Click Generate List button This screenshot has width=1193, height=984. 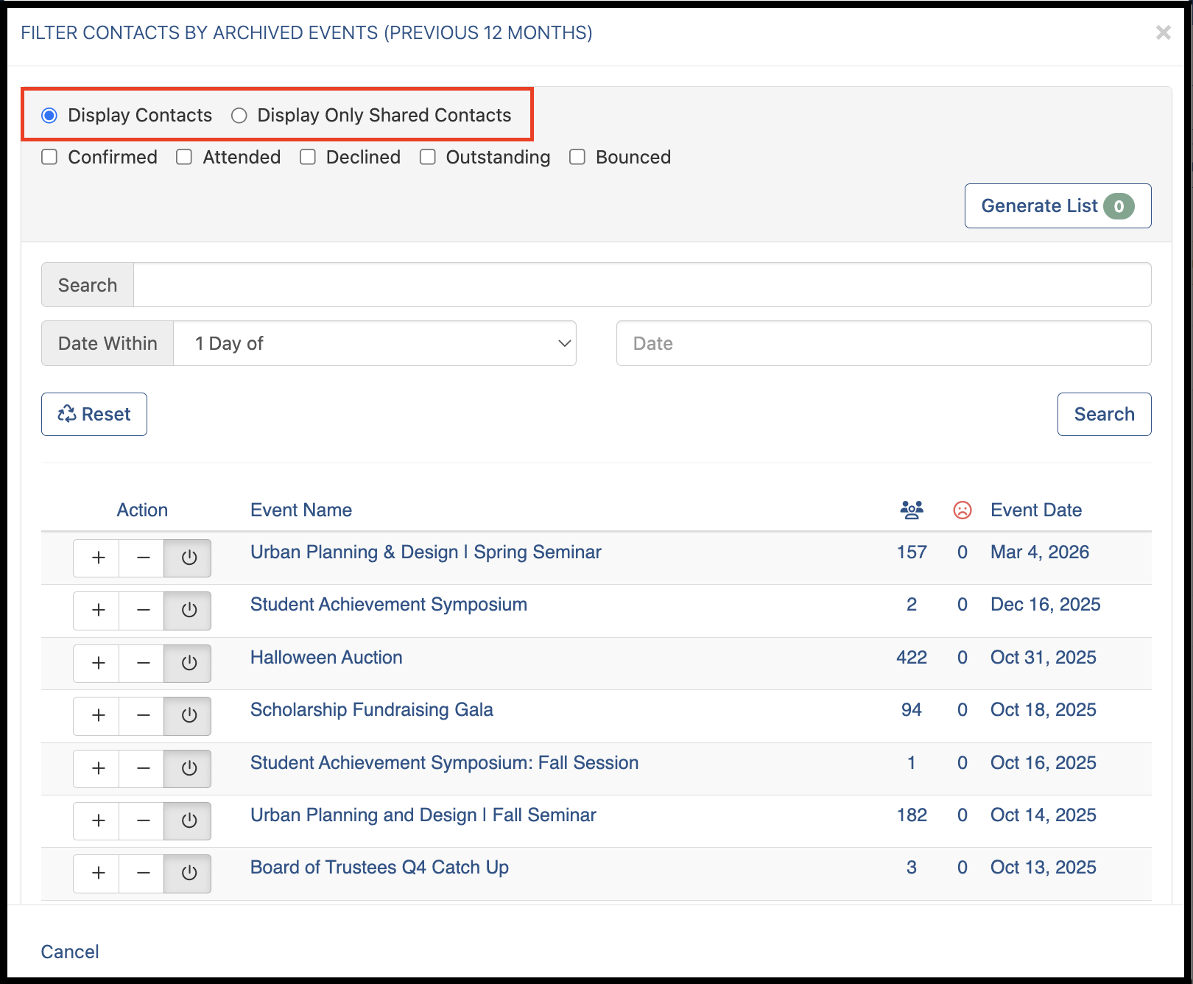[x=1058, y=205]
